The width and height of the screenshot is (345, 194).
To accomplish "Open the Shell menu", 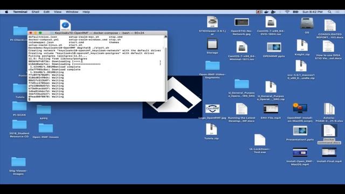I will coord(36,12).
